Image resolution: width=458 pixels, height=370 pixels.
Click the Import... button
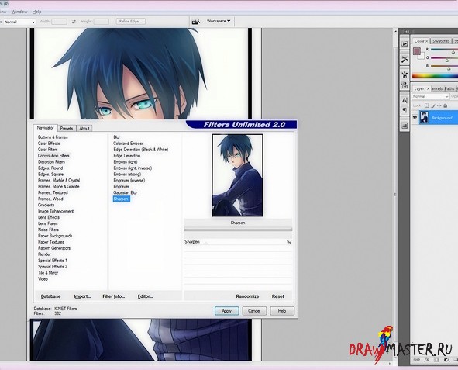(82, 296)
